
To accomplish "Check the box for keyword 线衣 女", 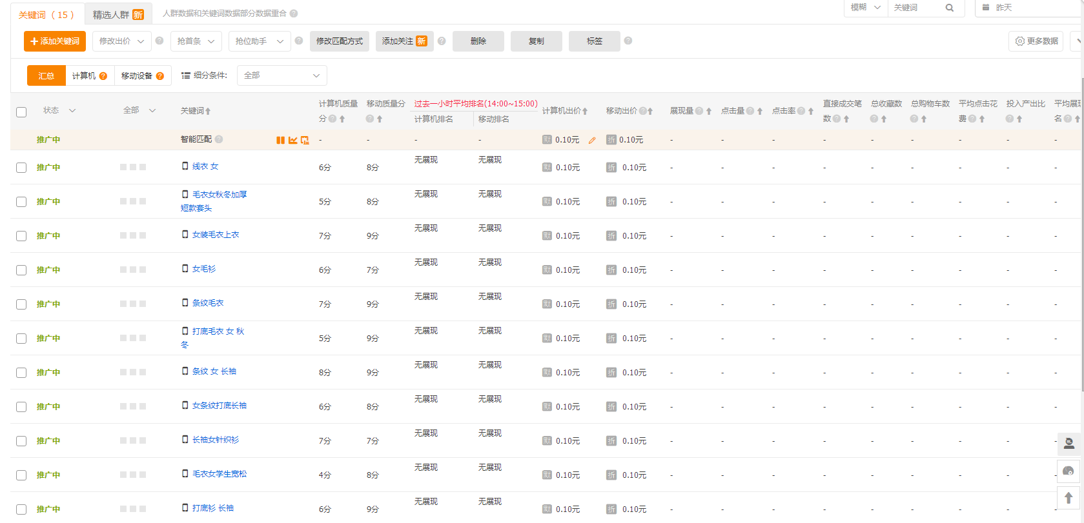I will [21, 168].
